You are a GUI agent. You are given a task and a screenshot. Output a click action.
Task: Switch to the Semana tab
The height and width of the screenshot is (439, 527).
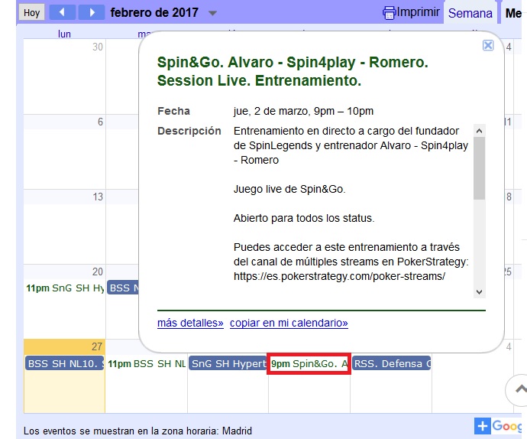470,13
